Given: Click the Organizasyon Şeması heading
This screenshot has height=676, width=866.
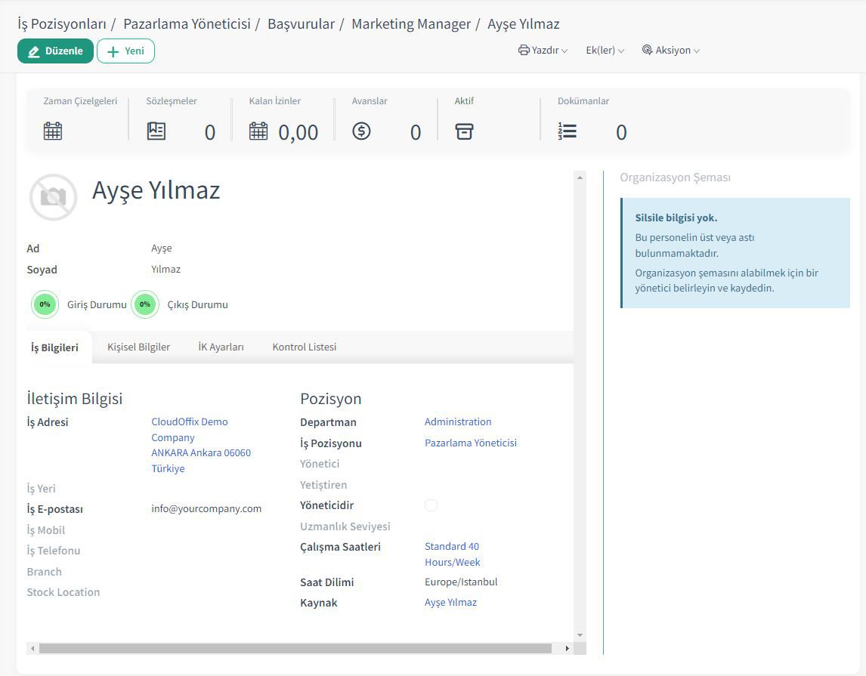Looking at the screenshot, I should (675, 177).
